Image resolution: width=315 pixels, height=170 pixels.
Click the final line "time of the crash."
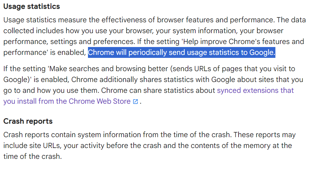[x=33, y=156]
